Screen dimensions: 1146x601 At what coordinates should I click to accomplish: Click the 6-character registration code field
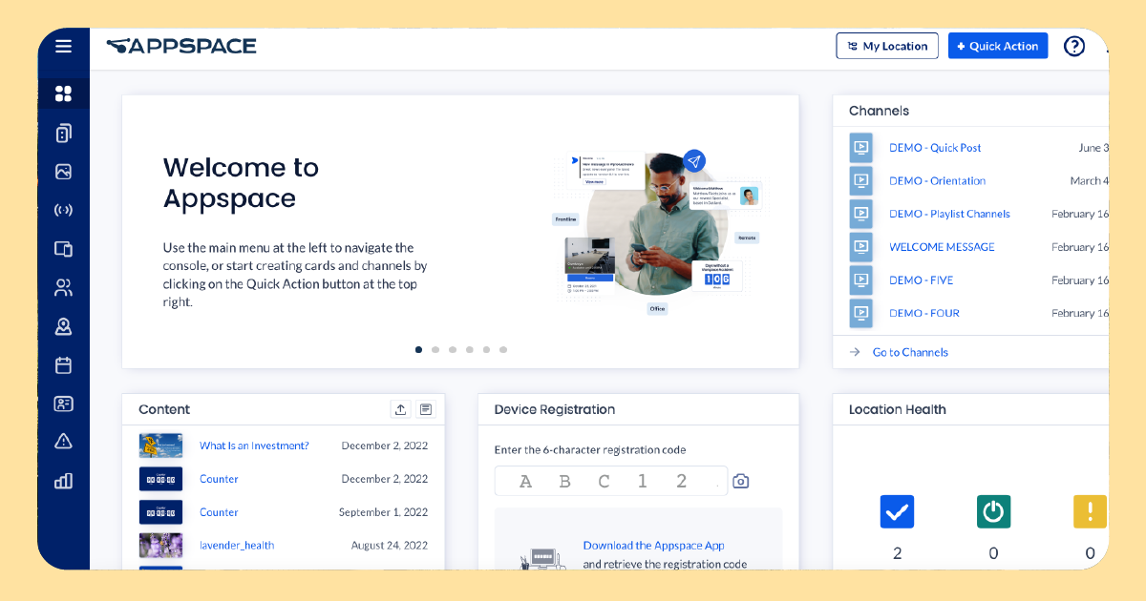coord(611,481)
